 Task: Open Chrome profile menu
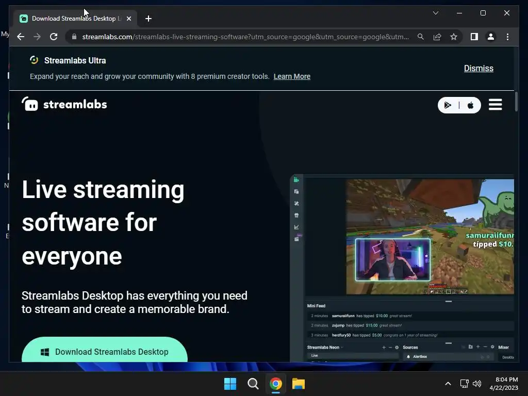(491, 37)
